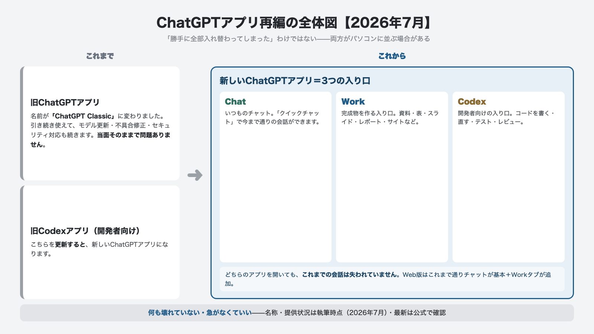Click the blue "Work" card title
The image size is (594, 334).
click(353, 102)
